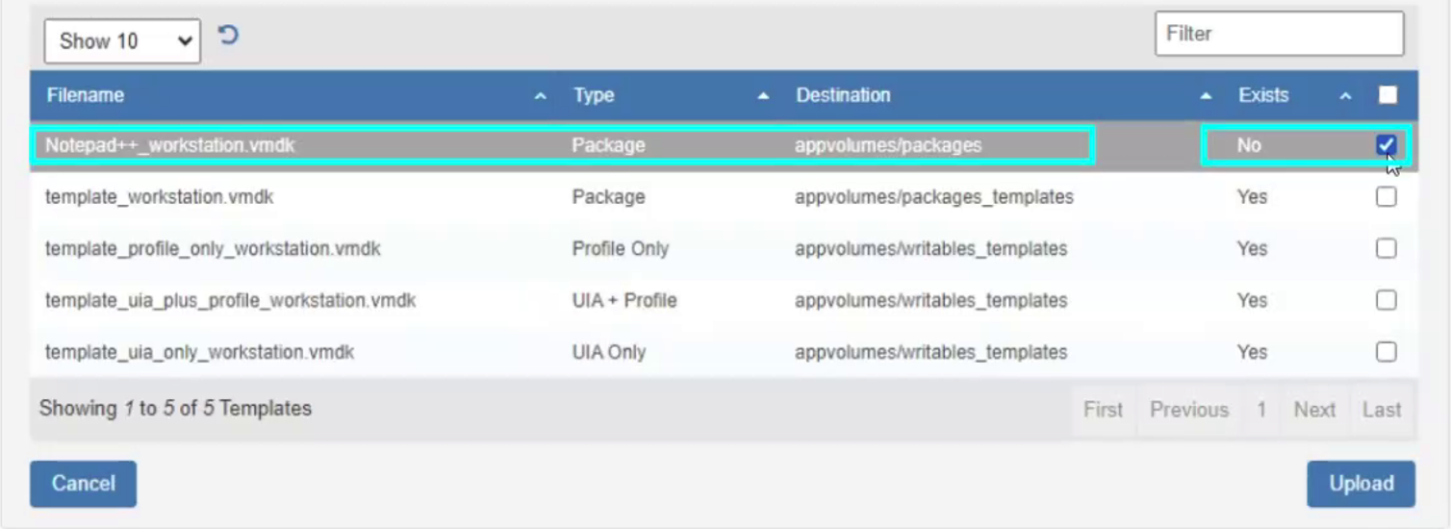Go to Previous page
Screen dimensions: 1451x529
1189,410
